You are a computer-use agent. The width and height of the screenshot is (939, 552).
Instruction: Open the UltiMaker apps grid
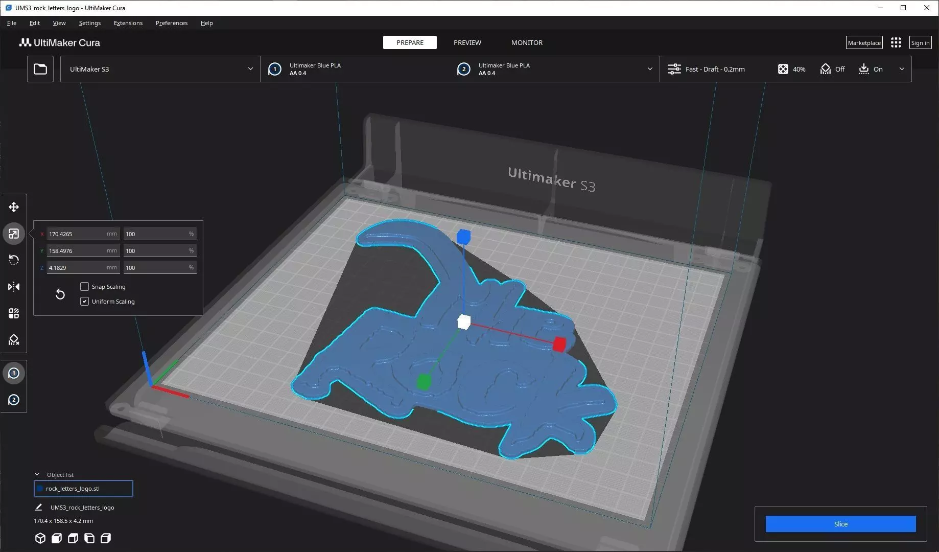coord(896,43)
